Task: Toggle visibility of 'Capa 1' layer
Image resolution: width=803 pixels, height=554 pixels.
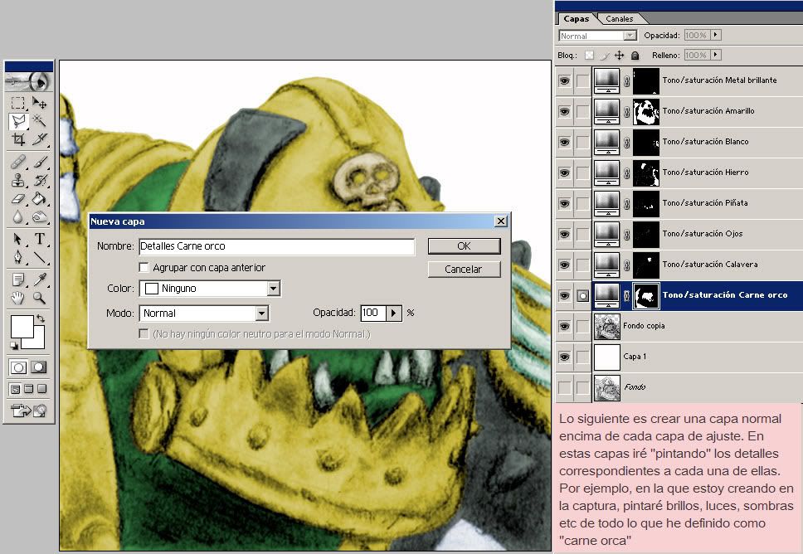Action: click(x=564, y=357)
